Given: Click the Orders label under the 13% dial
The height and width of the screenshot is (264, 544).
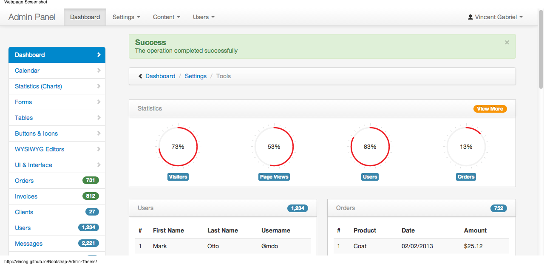Looking at the screenshot, I should pyautogui.click(x=466, y=177).
